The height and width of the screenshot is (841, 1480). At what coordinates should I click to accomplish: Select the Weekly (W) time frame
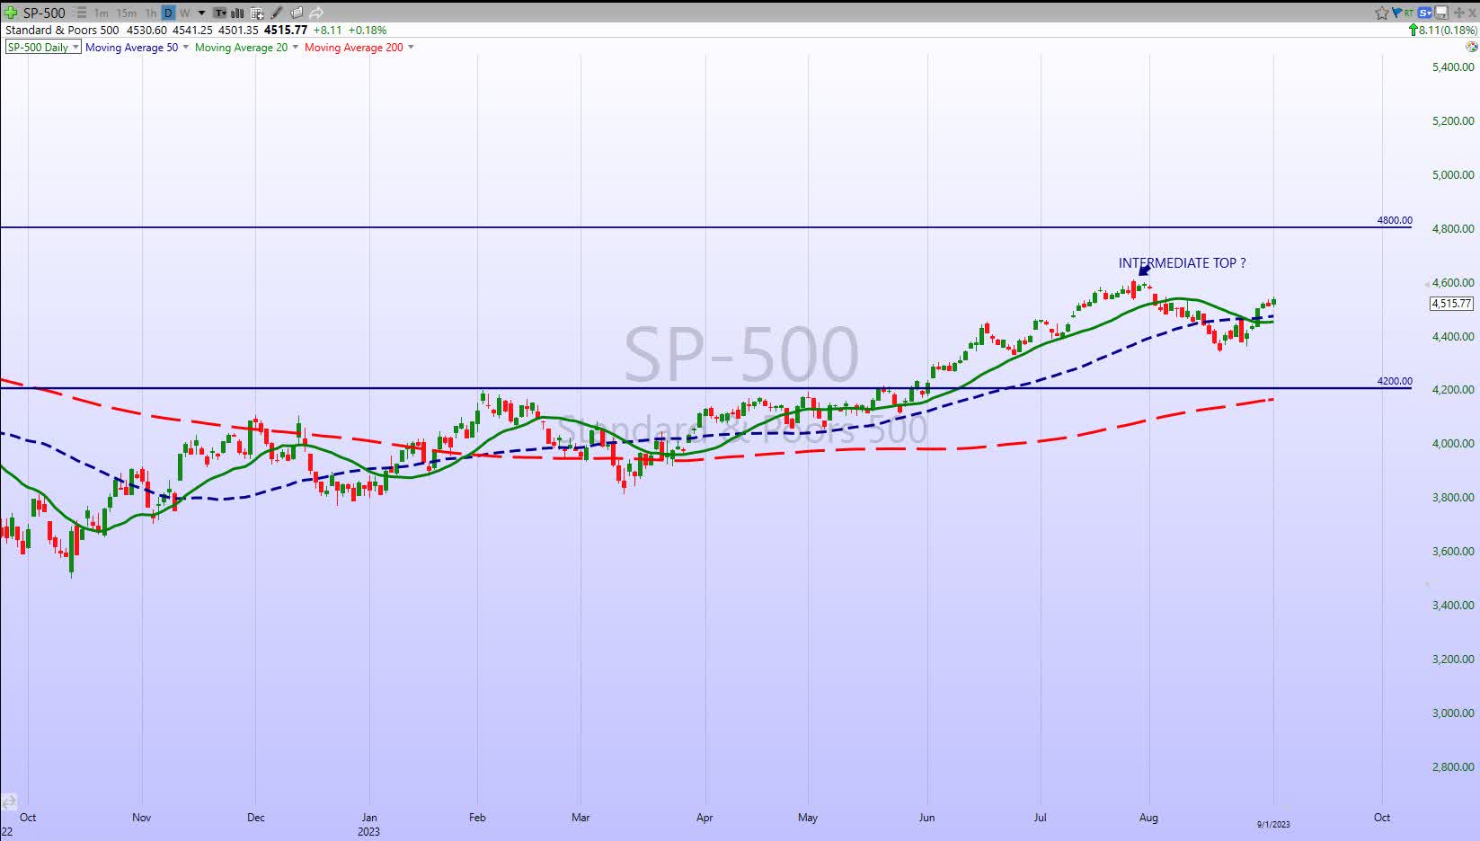[x=184, y=13]
